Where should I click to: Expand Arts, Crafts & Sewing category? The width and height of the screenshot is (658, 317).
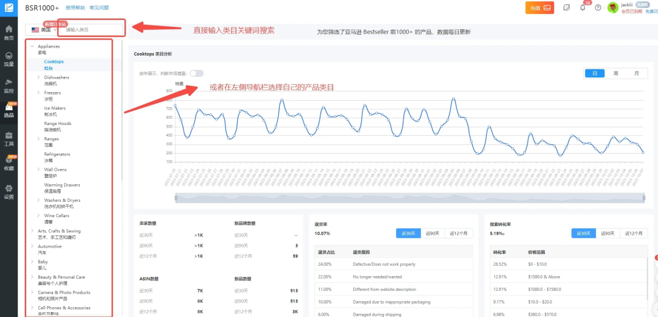pyautogui.click(x=32, y=231)
